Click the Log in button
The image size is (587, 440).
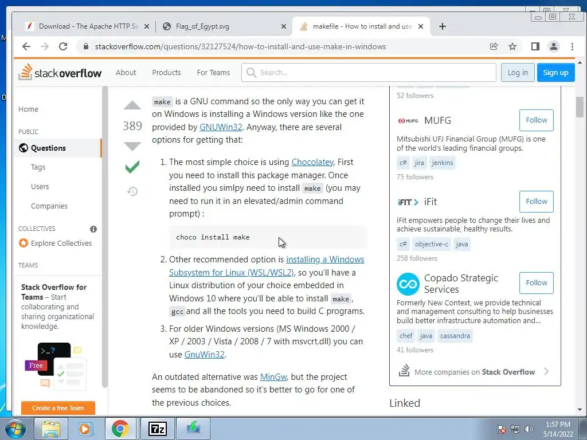[518, 73]
